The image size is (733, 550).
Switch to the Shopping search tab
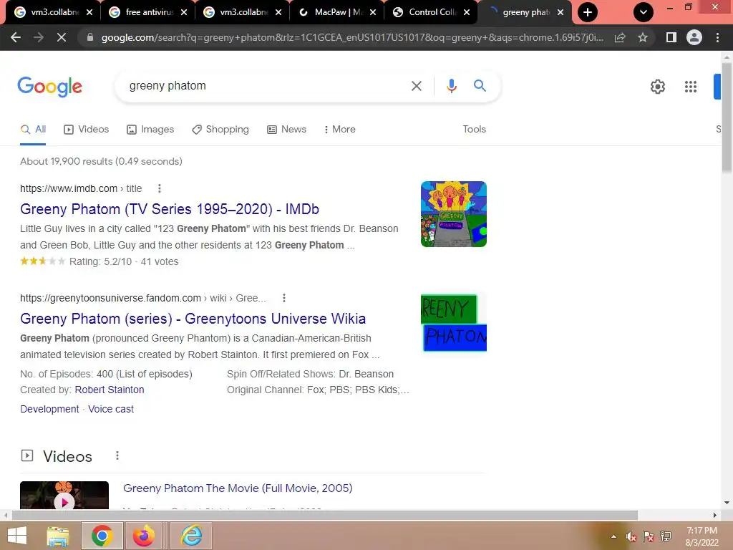click(220, 130)
